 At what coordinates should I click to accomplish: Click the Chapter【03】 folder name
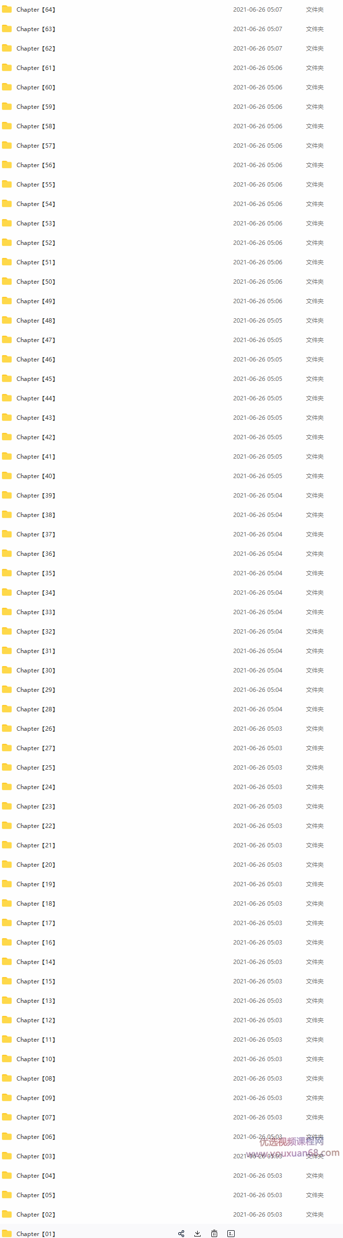(x=35, y=1156)
